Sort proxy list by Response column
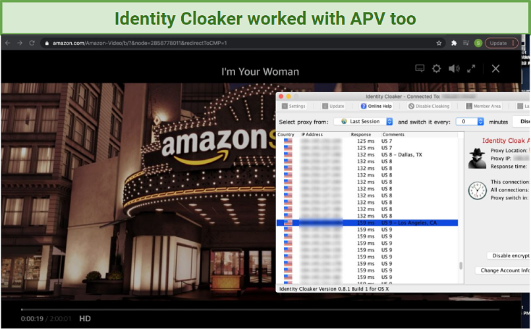 365,134
